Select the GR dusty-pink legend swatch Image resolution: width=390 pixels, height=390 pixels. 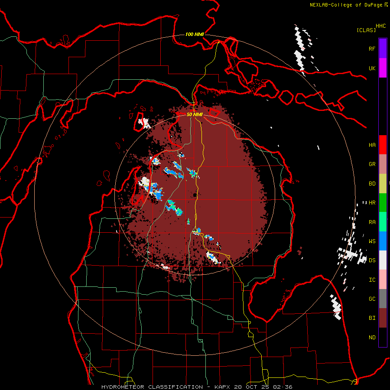[x=383, y=164]
